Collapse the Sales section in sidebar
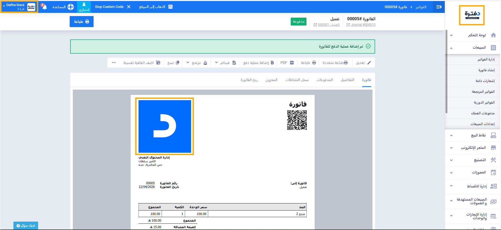 pos(451,48)
